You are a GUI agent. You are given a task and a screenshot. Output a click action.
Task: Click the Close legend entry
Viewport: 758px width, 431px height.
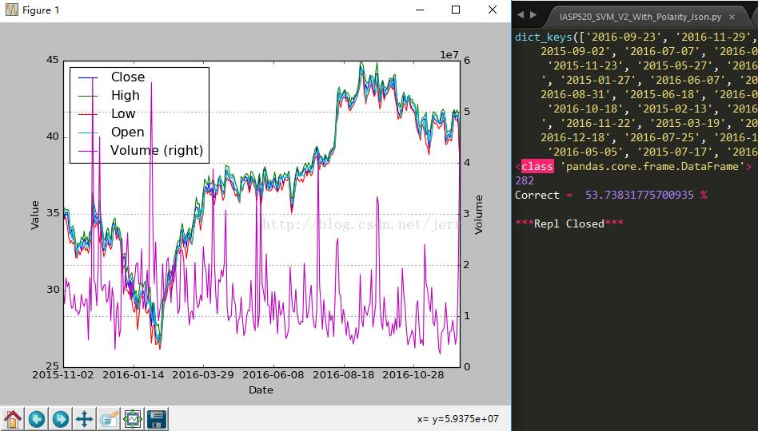(x=128, y=77)
